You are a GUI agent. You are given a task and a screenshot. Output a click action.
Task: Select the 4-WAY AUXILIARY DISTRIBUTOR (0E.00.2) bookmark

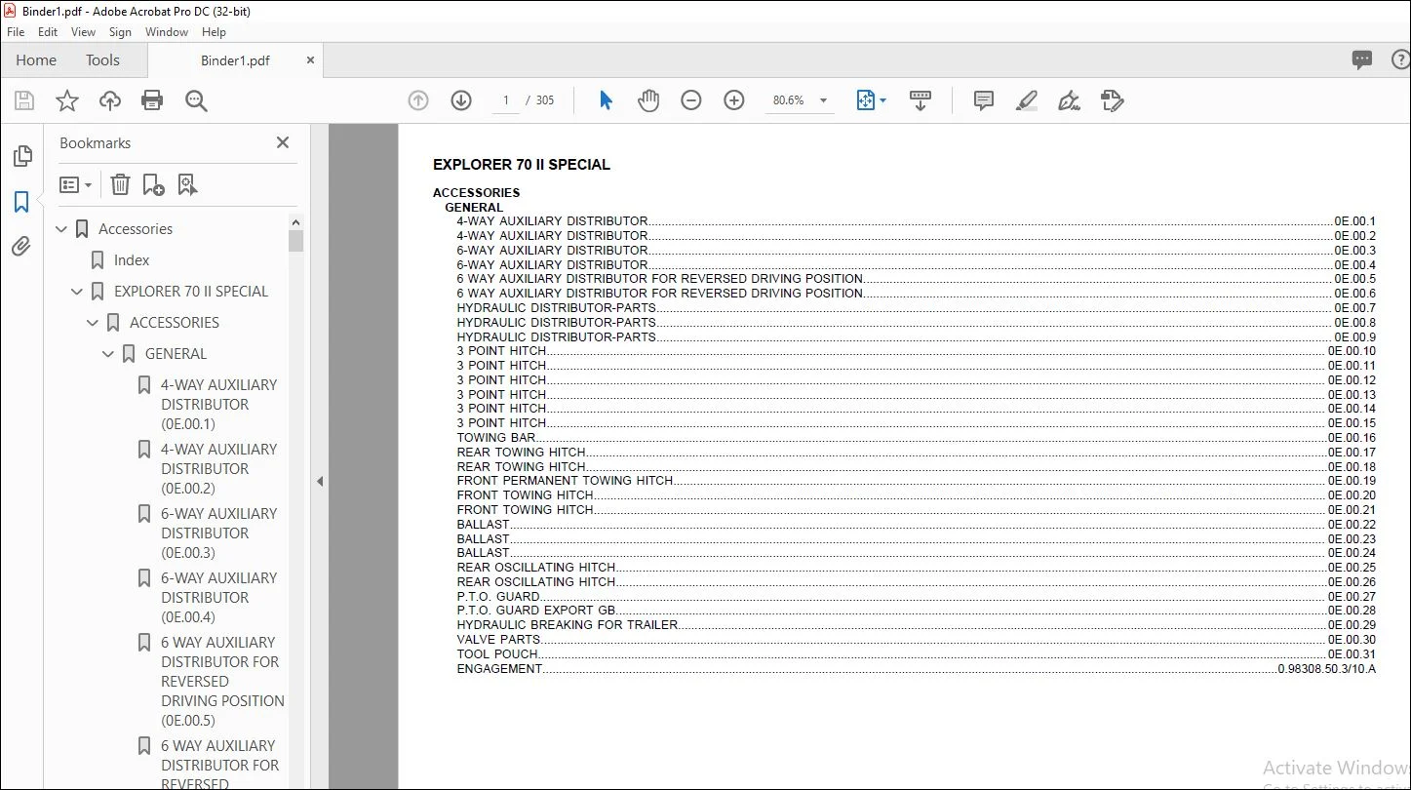pos(219,469)
